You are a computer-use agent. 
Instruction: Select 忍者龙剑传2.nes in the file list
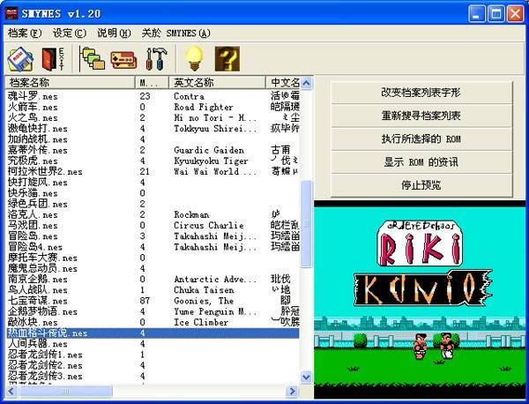(45, 365)
